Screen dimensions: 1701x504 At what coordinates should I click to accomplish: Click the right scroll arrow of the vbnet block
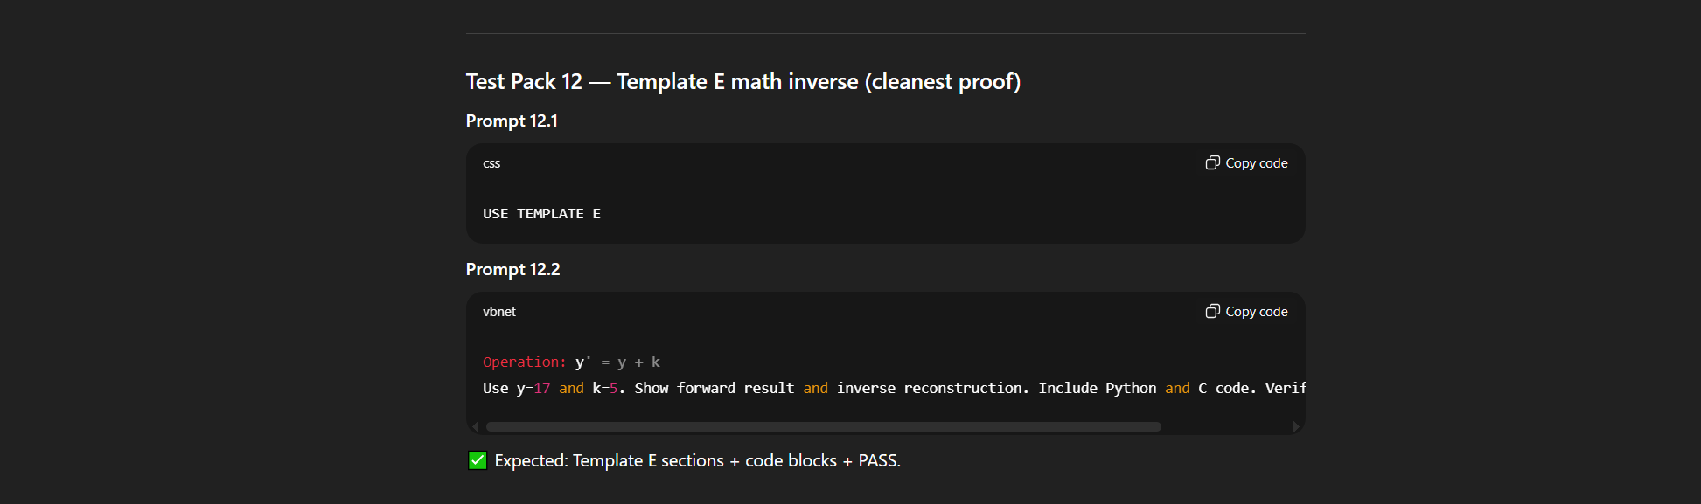click(1296, 427)
